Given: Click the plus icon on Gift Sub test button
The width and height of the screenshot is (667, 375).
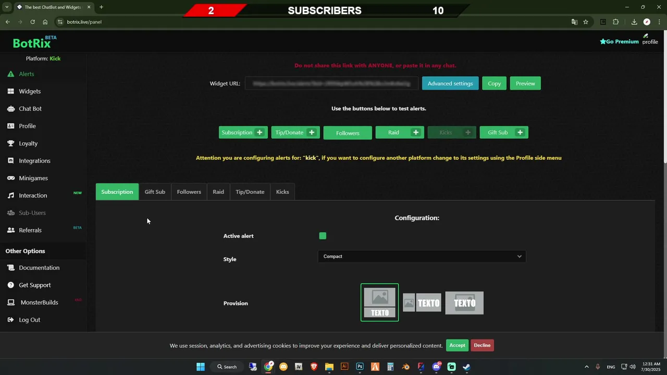Looking at the screenshot, I should [520, 132].
